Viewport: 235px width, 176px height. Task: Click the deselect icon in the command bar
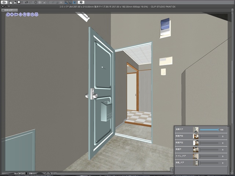pos(53,3)
